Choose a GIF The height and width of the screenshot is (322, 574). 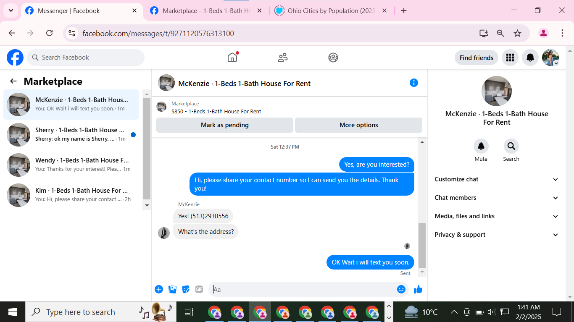(x=199, y=289)
